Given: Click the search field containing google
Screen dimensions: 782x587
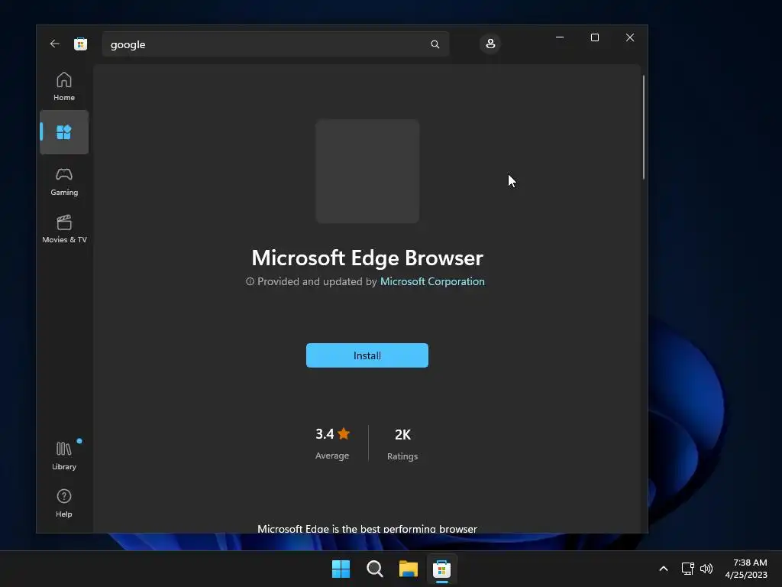Looking at the screenshot, I should tap(276, 44).
